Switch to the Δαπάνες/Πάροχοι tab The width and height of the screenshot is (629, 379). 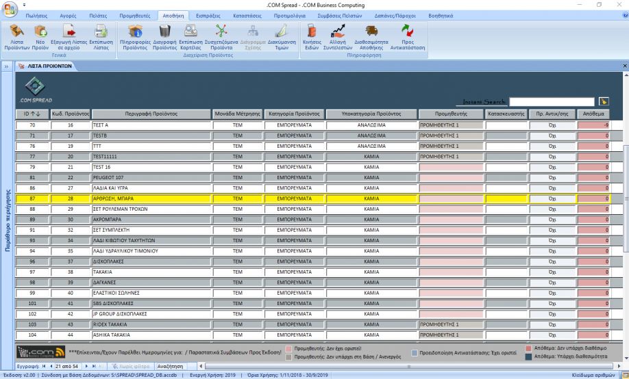click(395, 16)
